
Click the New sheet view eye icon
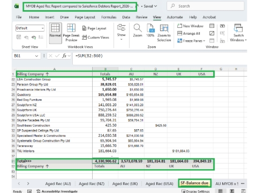(x=34, y=37)
